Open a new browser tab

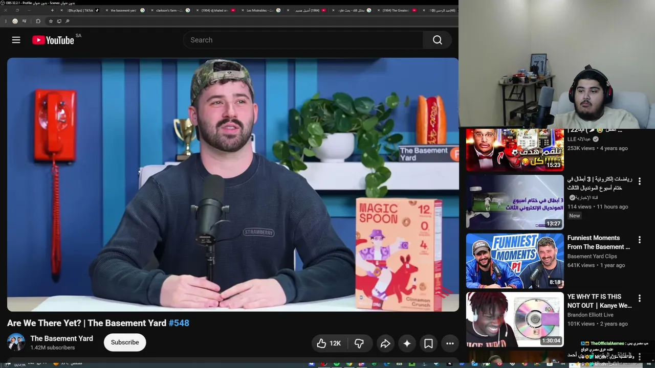pos(52,10)
